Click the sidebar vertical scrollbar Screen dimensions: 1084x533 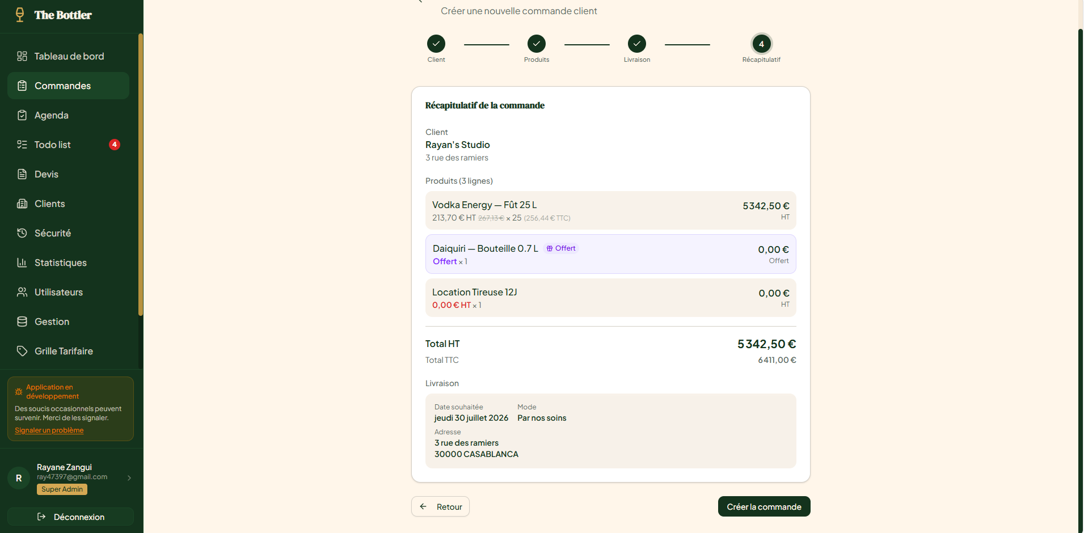tap(140, 174)
